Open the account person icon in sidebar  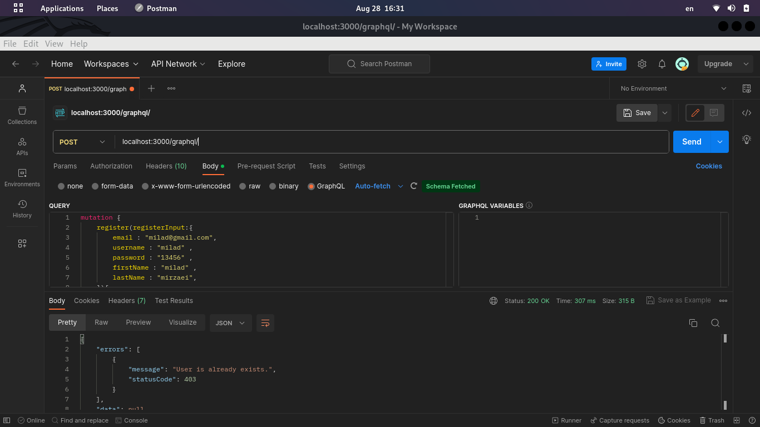coord(22,88)
